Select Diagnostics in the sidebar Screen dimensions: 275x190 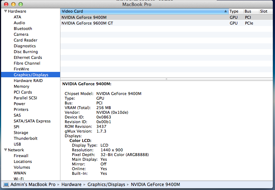(25, 46)
